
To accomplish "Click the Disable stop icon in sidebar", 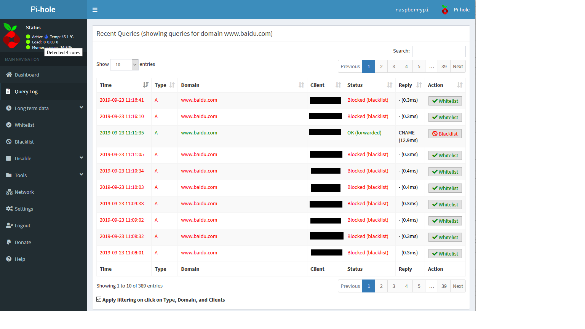I will click(x=8, y=158).
